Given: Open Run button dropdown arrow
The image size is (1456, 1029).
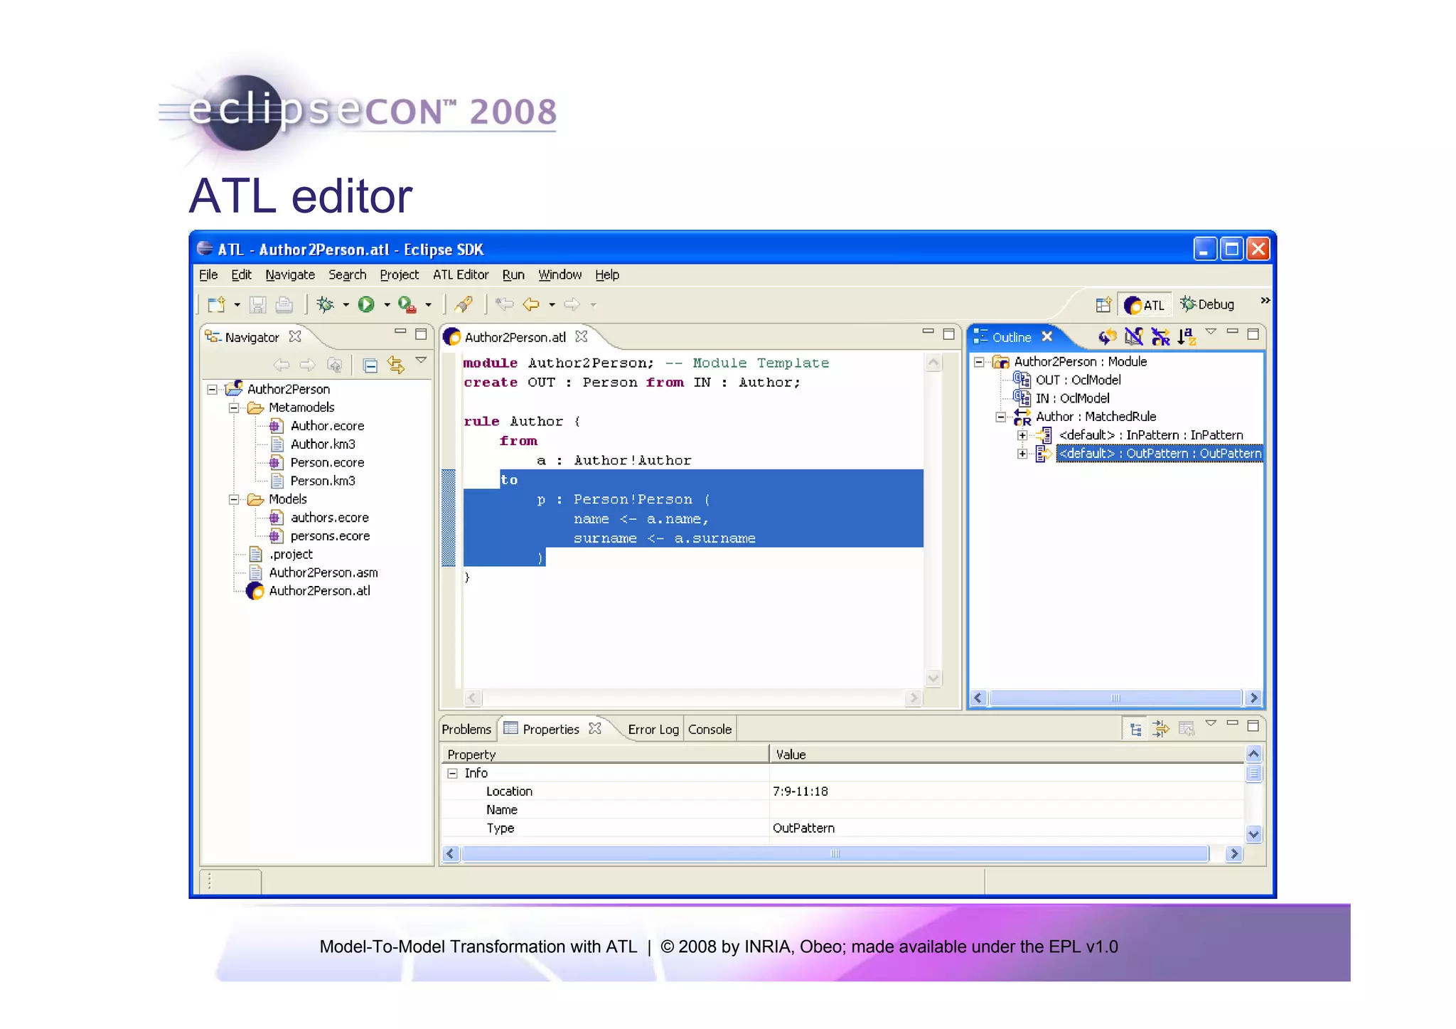Looking at the screenshot, I should [x=387, y=305].
